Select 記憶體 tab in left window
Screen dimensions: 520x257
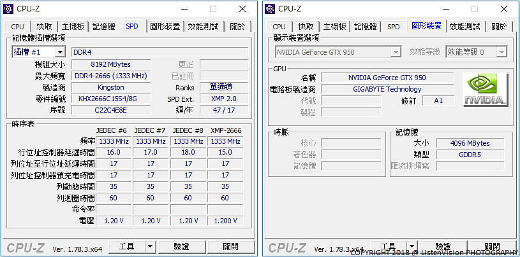click(x=104, y=27)
